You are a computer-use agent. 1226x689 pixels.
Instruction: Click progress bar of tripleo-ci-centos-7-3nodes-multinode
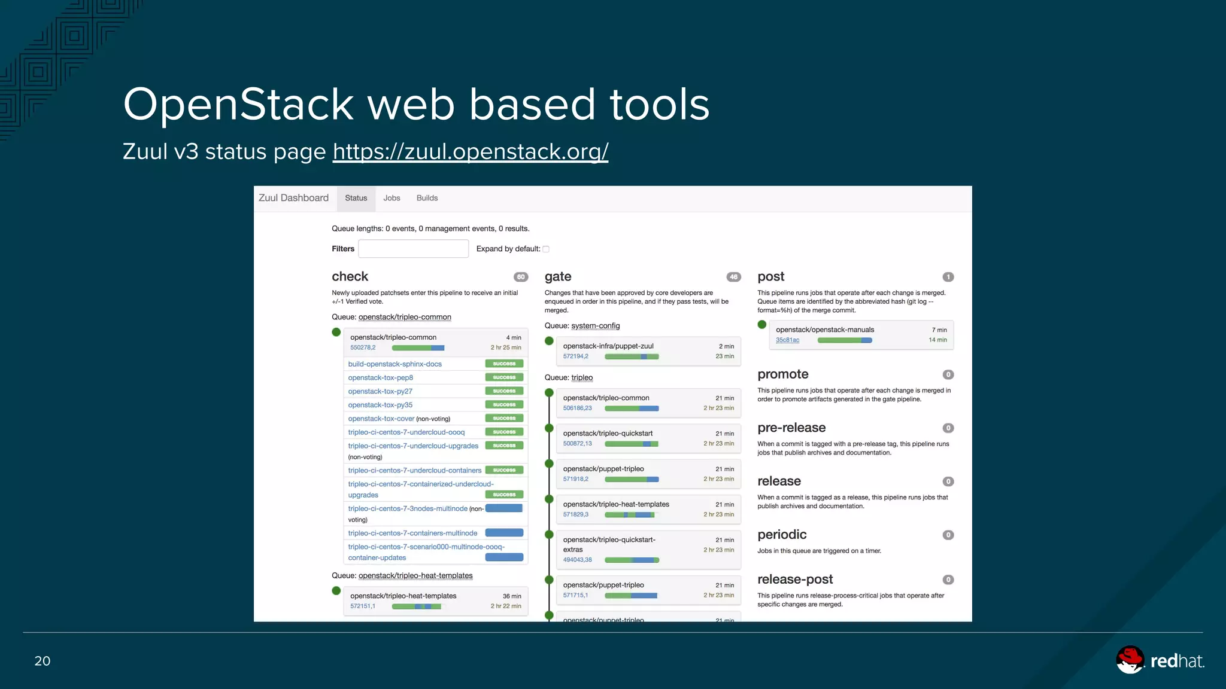504,508
